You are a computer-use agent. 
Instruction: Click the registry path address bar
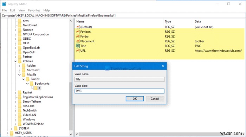click(x=123, y=15)
